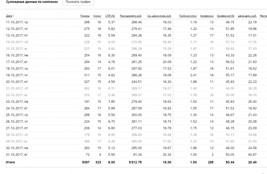Sort by Конверсия (%) column header
Viewport: 267px width, 174px height.
coord(225,16)
